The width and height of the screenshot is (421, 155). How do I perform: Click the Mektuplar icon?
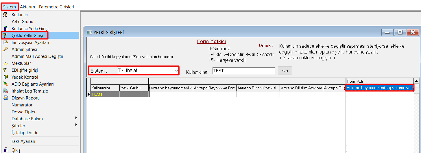click(5, 63)
